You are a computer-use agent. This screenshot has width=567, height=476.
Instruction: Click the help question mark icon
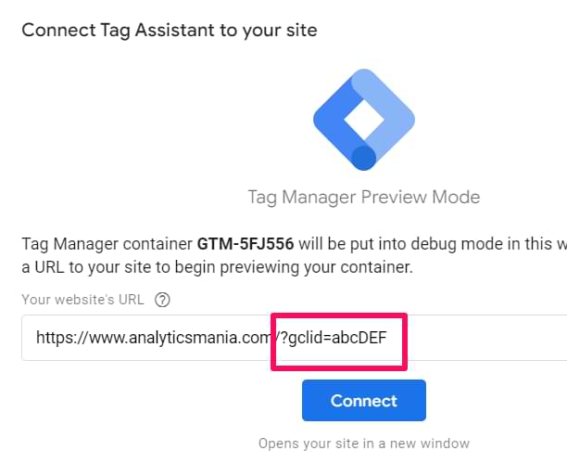[x=162, y=300]
